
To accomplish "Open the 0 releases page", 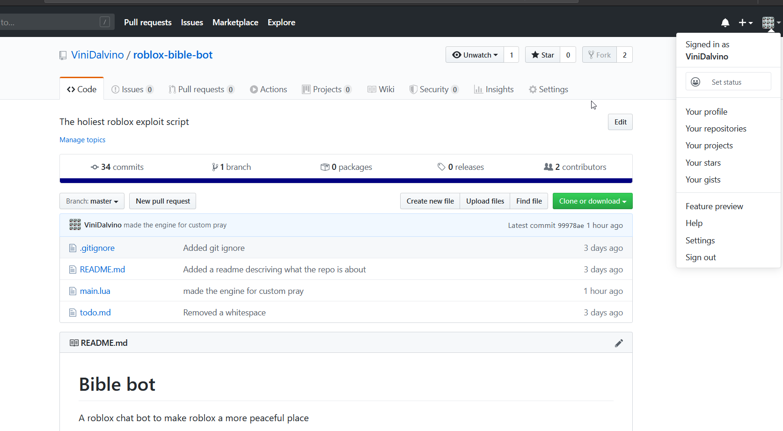I will point(461,167).
